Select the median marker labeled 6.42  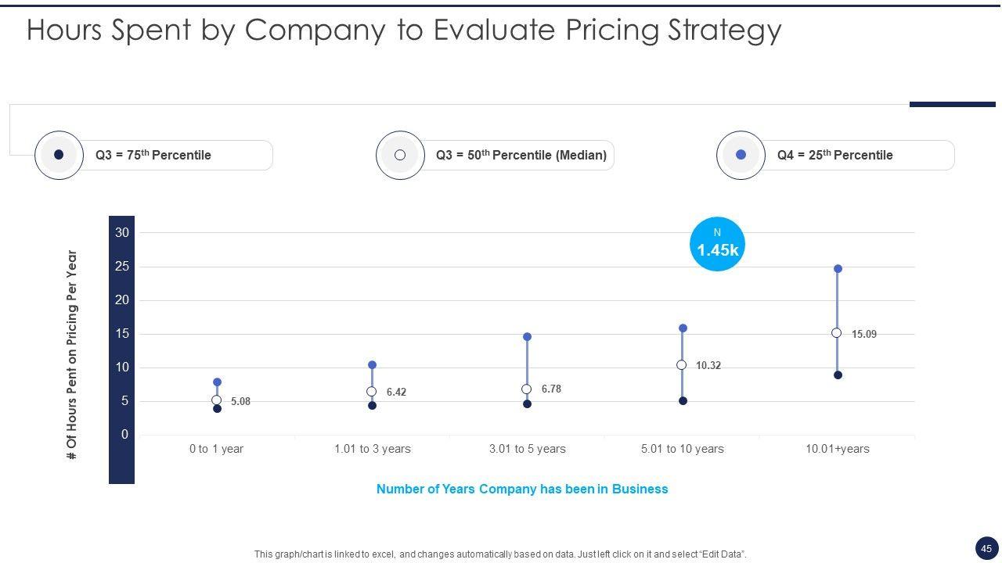coord(372,392)
